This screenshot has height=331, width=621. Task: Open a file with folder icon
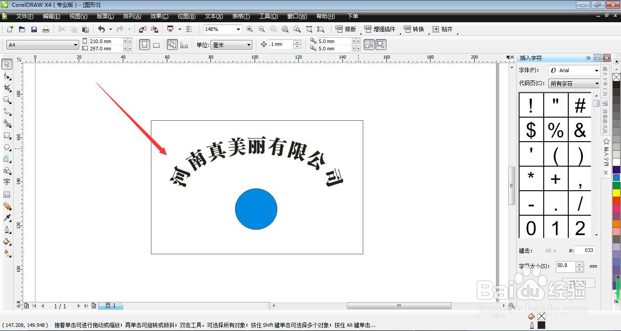22,29
